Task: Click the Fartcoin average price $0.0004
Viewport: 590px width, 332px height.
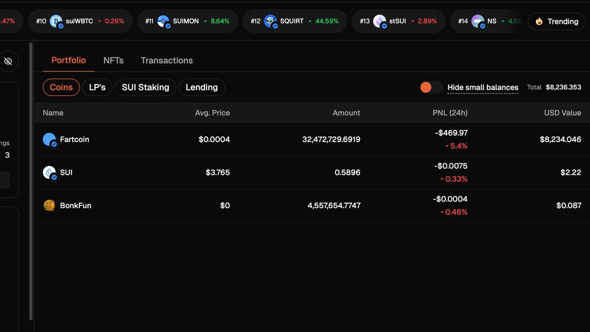Action: pyautogui.click(x=214, y=140)
